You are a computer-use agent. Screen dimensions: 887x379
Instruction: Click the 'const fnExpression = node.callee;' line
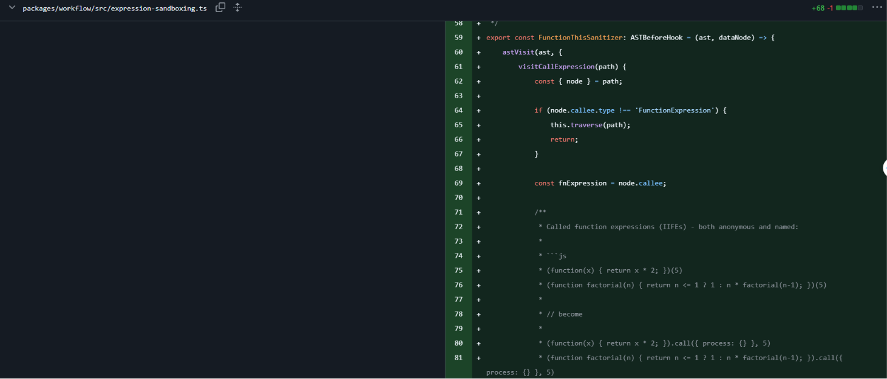tap(600, 183)
